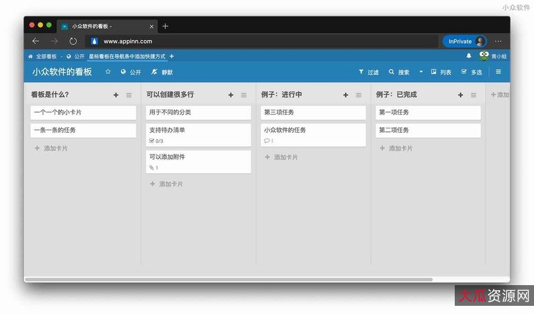Reload the page with refresh icon

click(73, 41)
